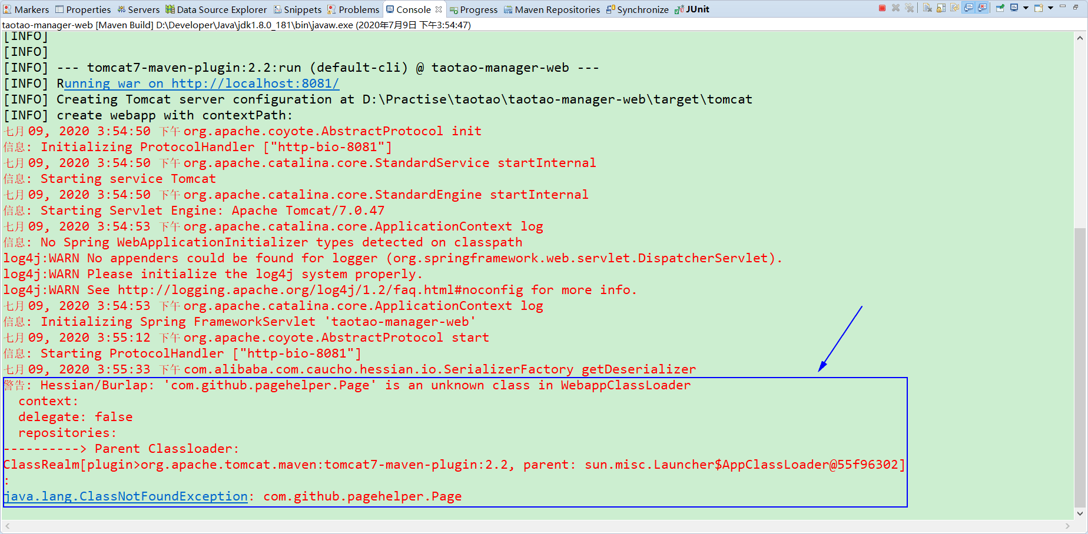
Task: Click the taotao-manager-web Maven Build launch description
Action: (237, 25)
